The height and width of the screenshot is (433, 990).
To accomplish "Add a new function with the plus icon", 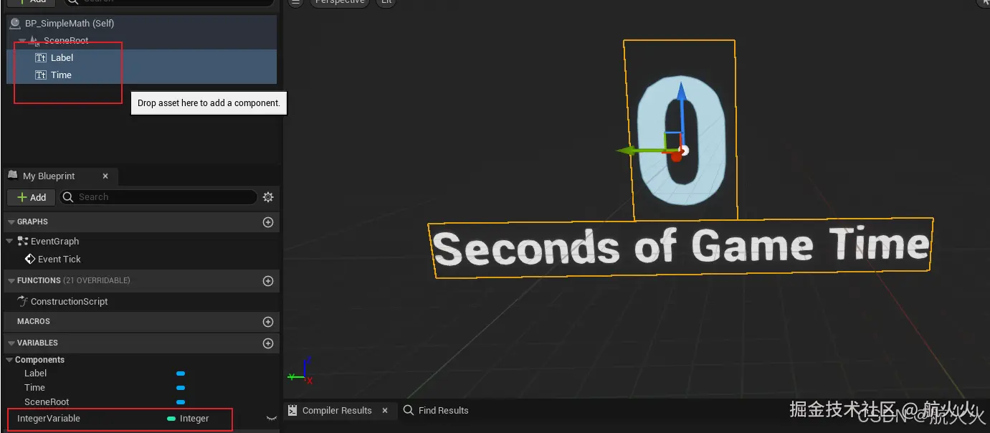I will click(268, 281).
